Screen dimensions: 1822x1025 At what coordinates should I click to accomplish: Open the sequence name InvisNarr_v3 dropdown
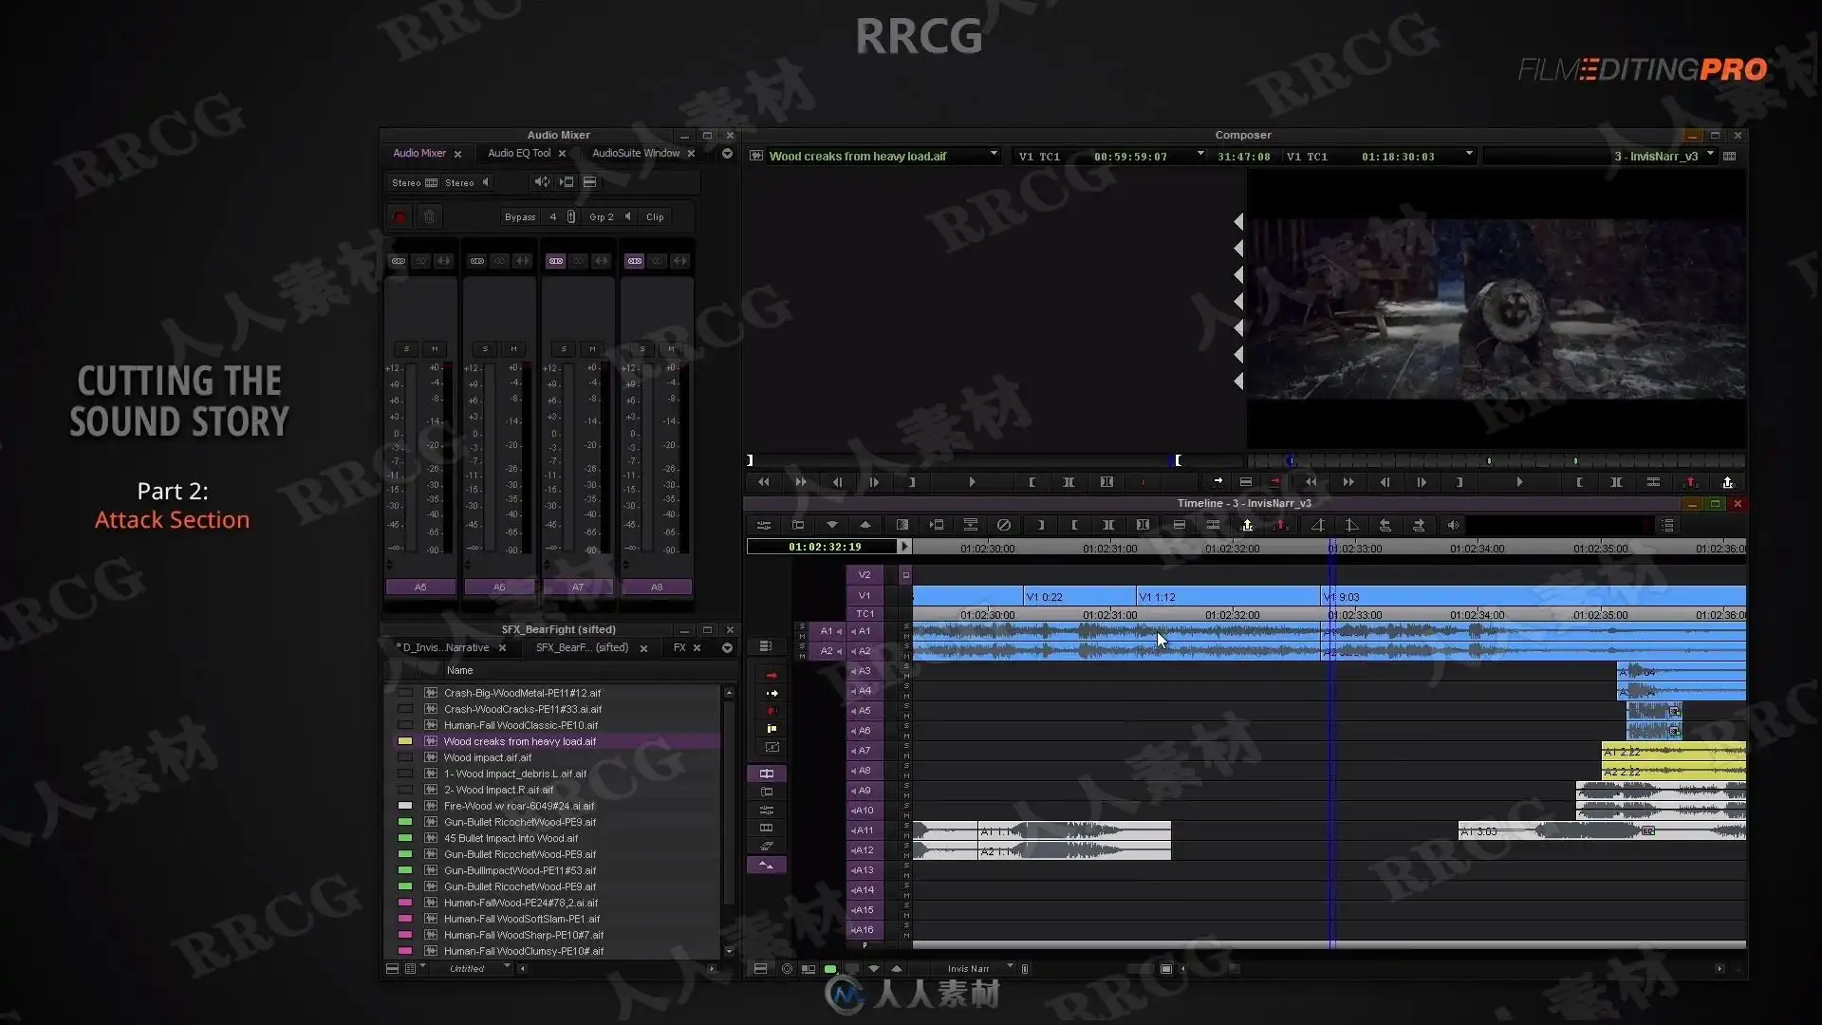1711,155
